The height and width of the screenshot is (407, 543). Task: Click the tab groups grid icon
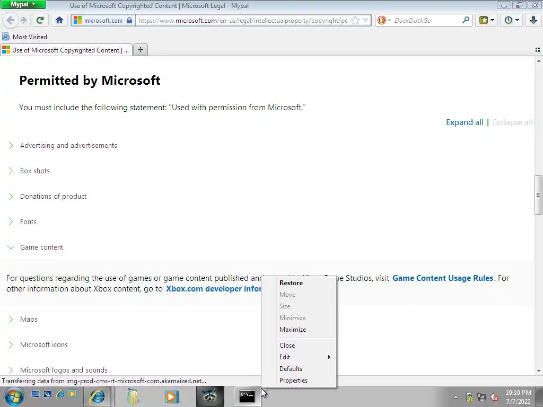tap(538, 50)
